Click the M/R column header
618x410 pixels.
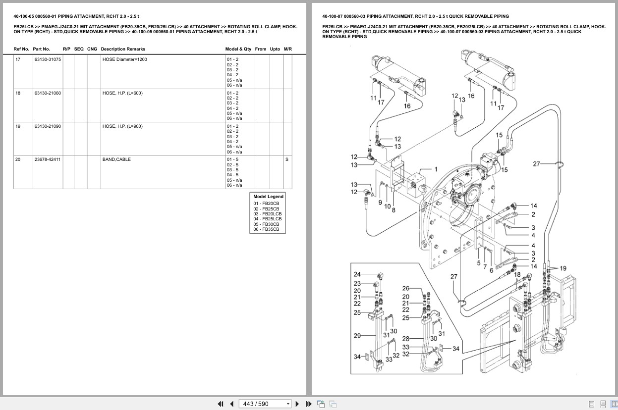pyautogui.click(x=288, y=49)
